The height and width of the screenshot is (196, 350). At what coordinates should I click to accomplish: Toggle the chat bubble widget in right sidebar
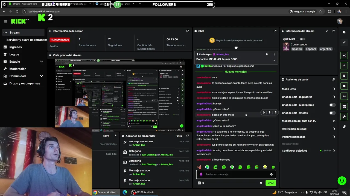click(344, 86)
